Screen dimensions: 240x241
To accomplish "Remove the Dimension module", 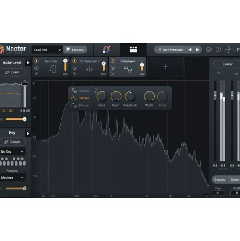I will coord(113,74).
